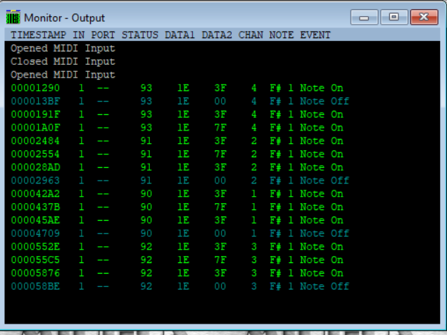Click the DATA2 column header

(x=217, y=35)
